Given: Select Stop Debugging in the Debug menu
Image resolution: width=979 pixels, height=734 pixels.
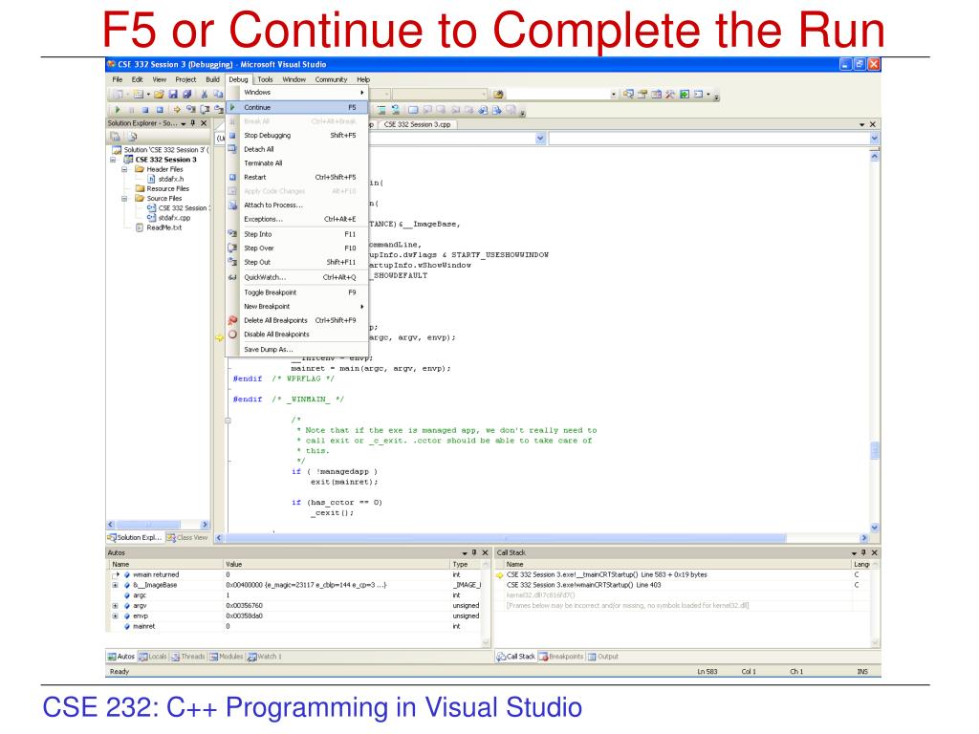Looking at the screenshot, I should (297, 136).
